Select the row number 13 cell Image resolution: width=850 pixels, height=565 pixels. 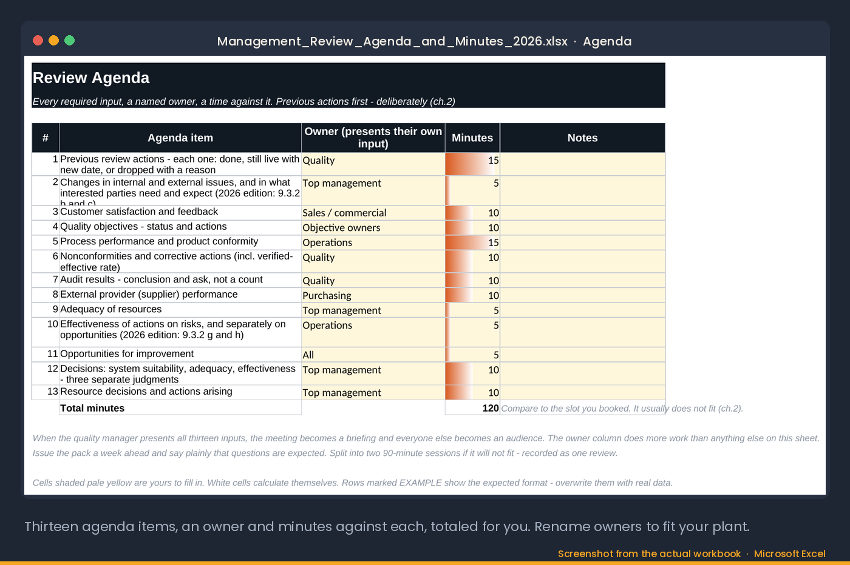click(46, 392)
